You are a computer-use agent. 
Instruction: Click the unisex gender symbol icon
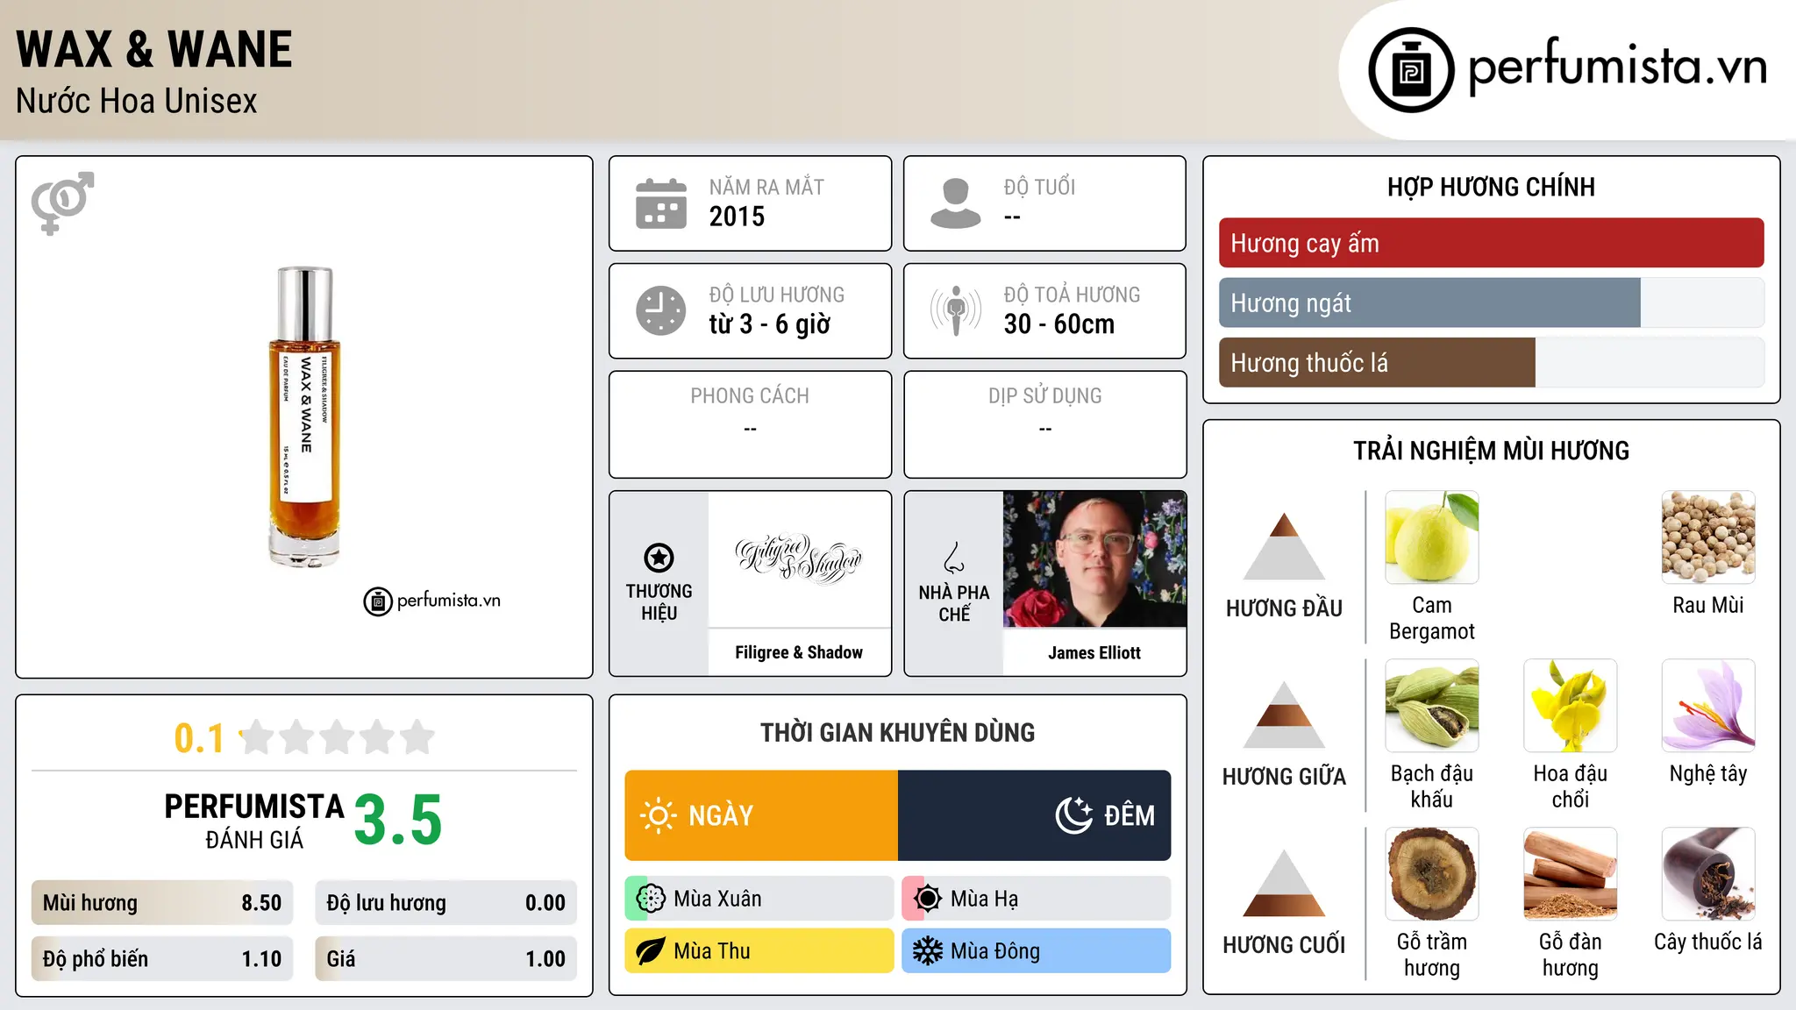pyautogui.click(x=62, y=203)
